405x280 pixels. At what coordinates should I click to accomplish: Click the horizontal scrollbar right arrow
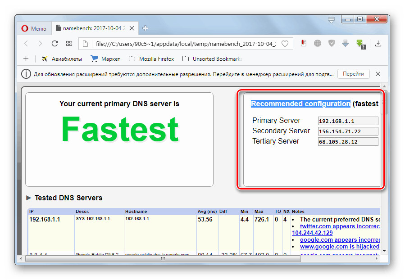376,258
